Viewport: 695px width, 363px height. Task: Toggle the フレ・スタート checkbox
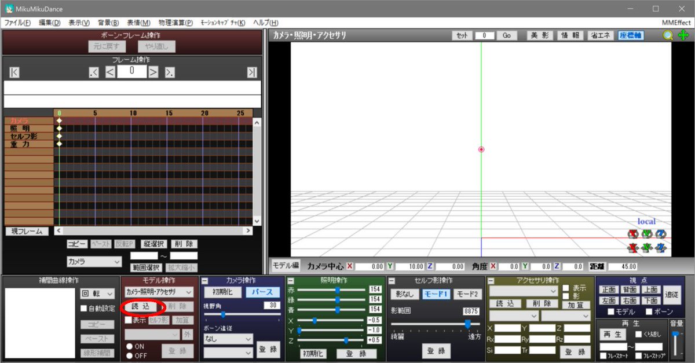tap(603, 356)
